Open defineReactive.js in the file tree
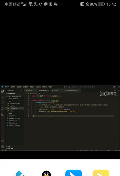This screenshot has height=176, width=120. pyautogui.click(x=15, y=104)
